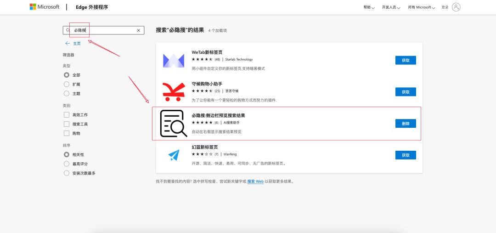Clear the search box with X icon
This screenshot has width=496, height=233.
(138, 30)
